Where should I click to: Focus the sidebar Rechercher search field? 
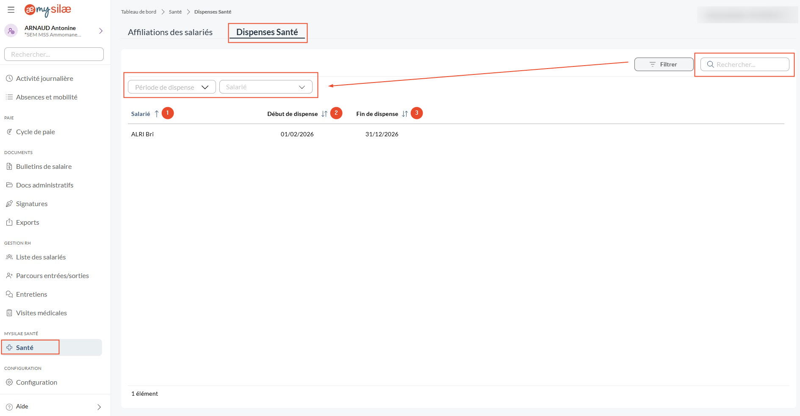(x=54, y=54)
